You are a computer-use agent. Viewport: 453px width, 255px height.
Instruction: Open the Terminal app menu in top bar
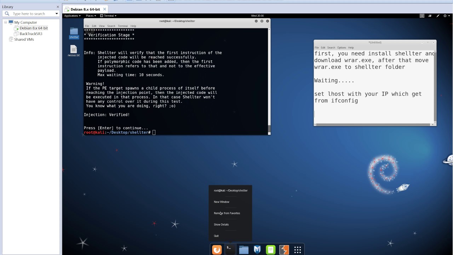108,16
